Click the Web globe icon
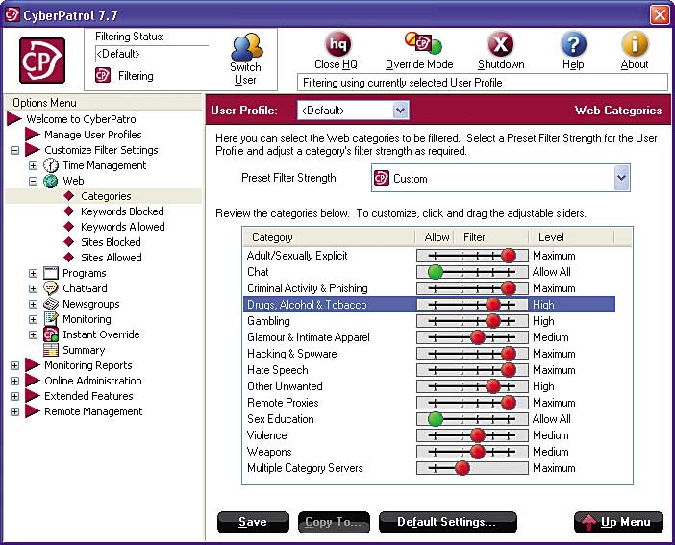The image size is (675, 545). tap(51, 181)
